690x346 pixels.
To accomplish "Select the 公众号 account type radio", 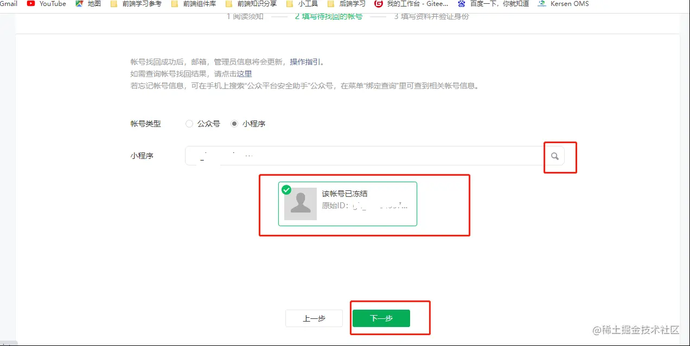I will [x=189, y=124].
